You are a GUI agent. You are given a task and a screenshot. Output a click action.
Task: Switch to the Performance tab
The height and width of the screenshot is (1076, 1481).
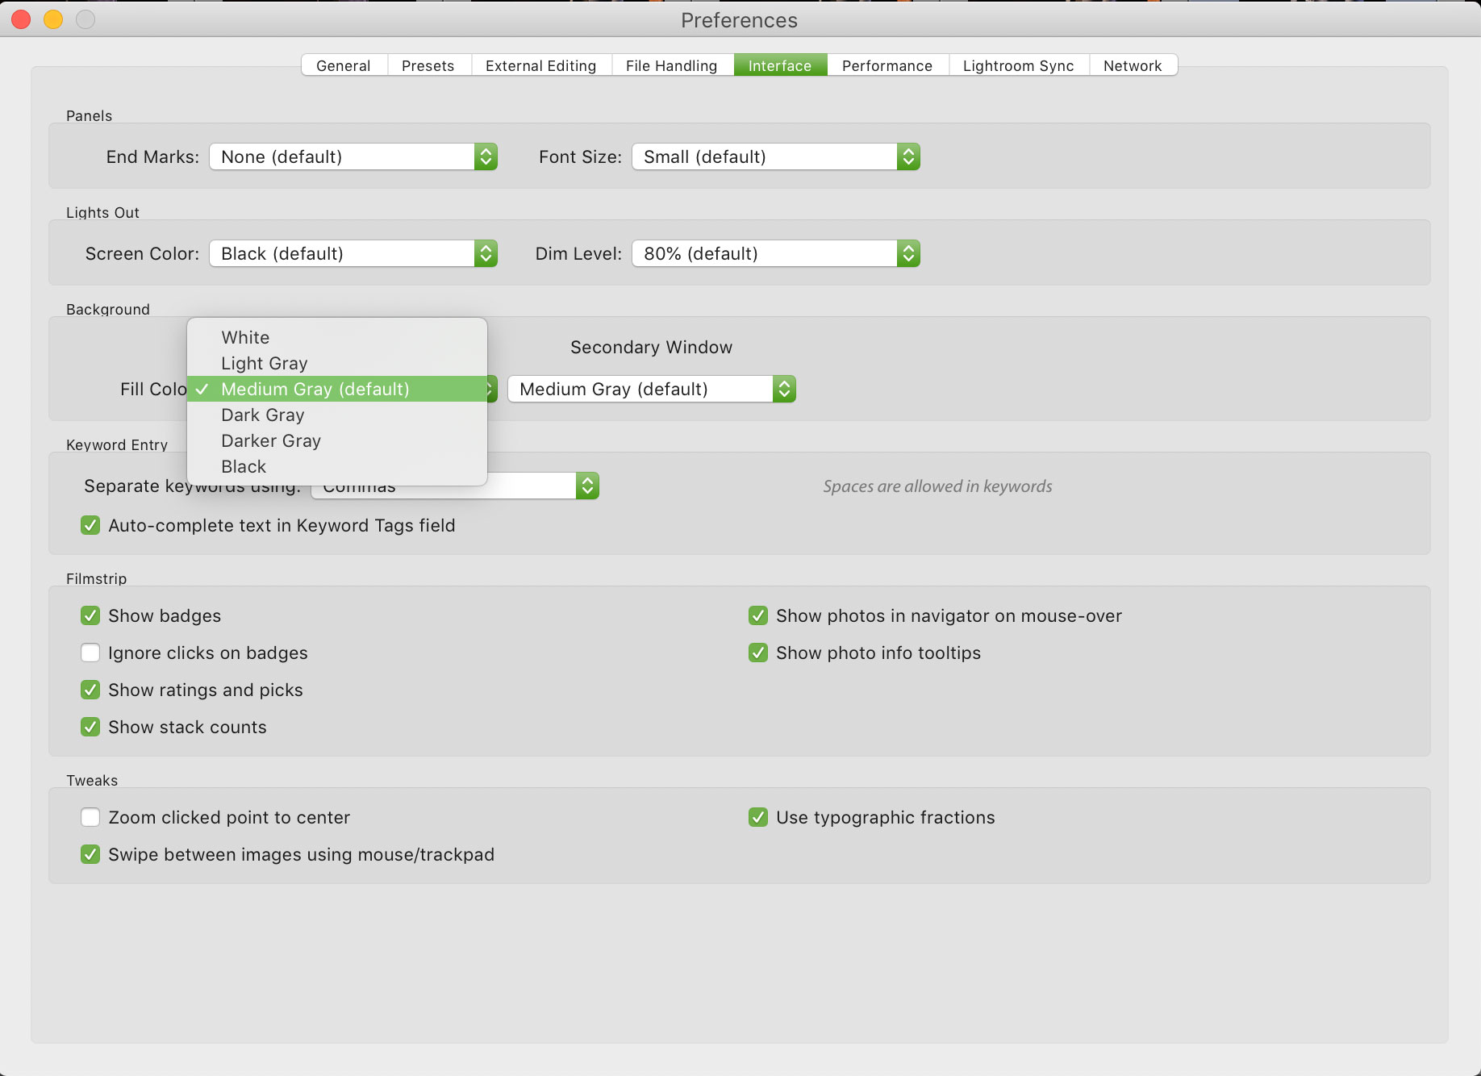click(887, 65)
